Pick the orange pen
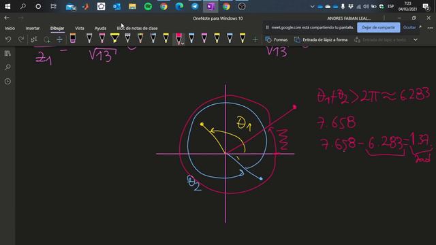 tap(140, 38)
